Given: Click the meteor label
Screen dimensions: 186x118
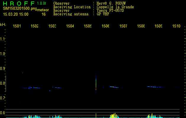Looking at the screenshot, I should pos(43,10).
